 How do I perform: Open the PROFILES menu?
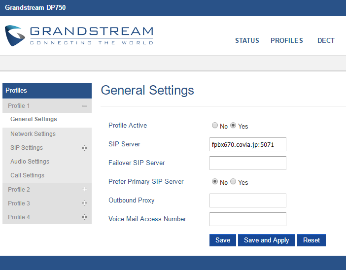pos(287,40)
